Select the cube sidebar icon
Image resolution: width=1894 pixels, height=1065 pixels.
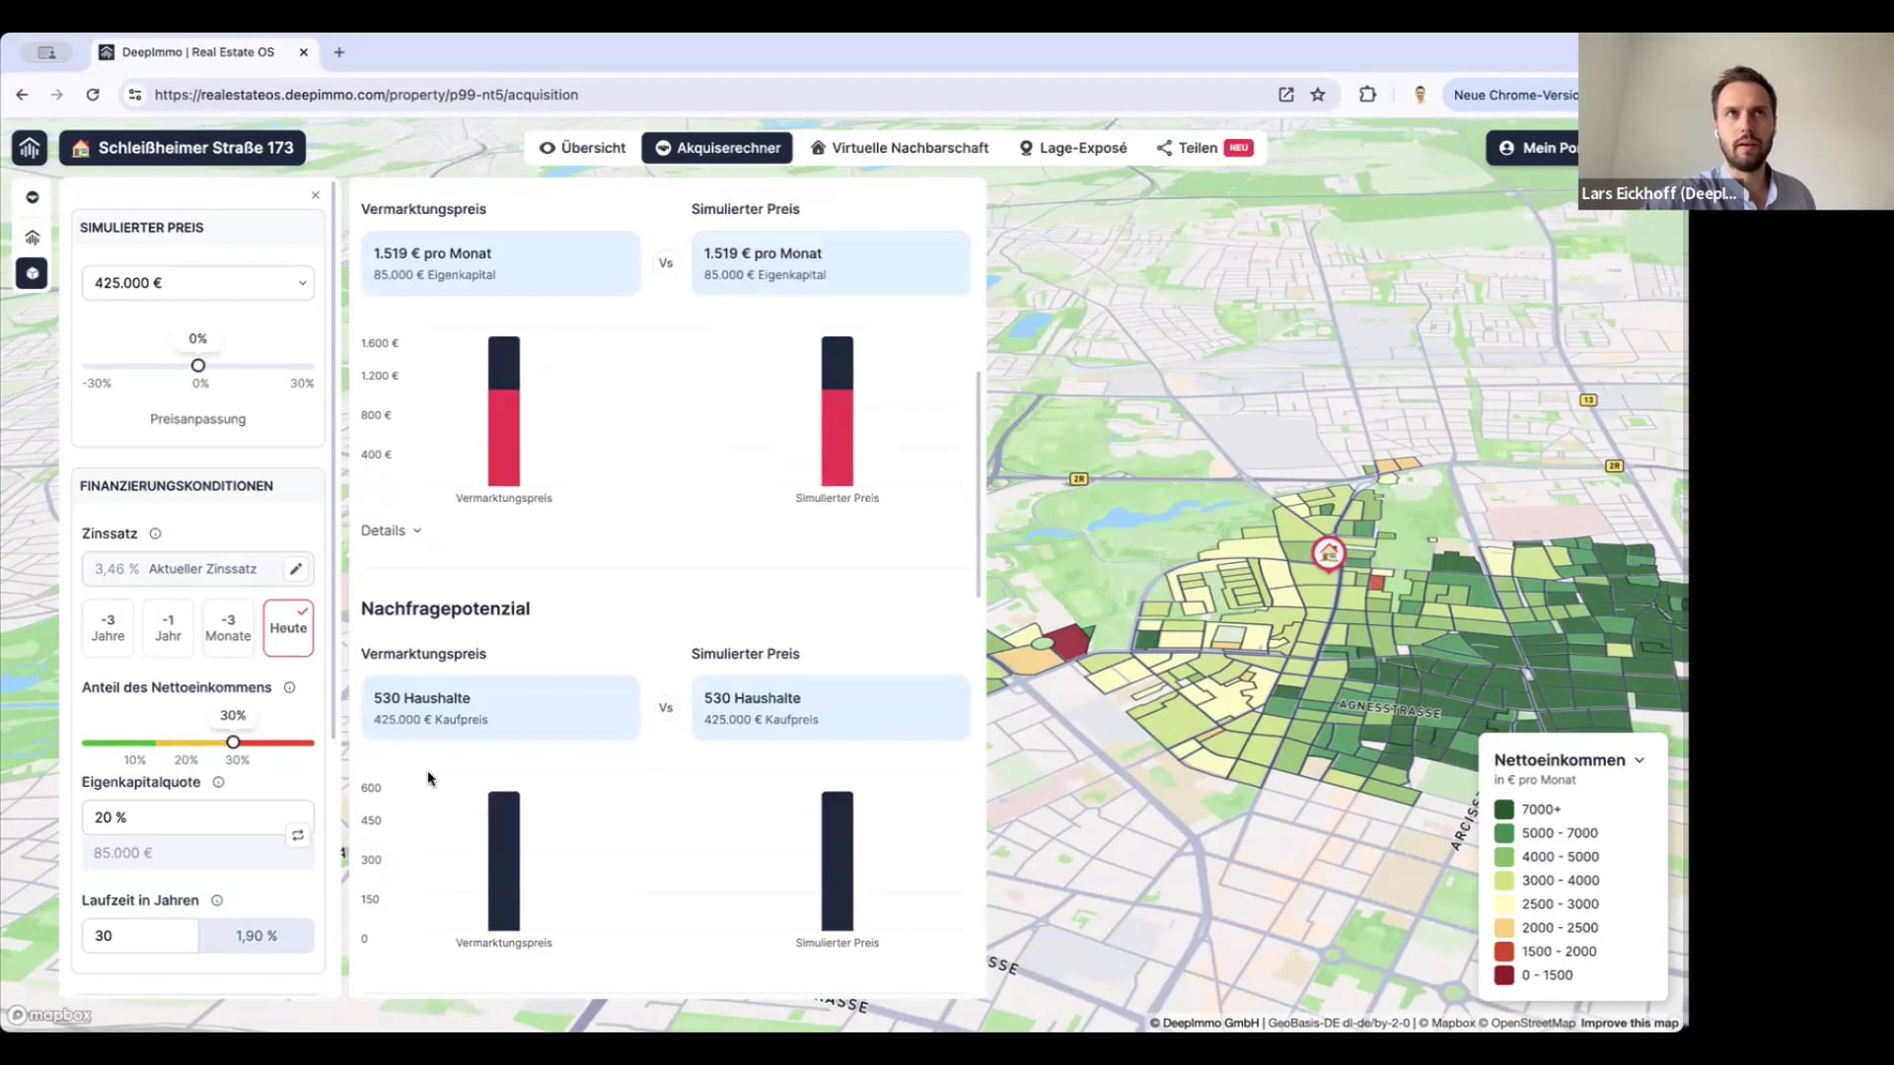(32, 273)
